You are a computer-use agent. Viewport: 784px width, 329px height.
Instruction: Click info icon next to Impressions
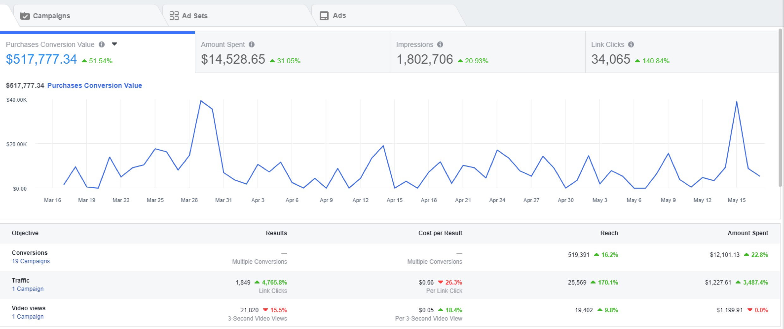tap(440, 45)
